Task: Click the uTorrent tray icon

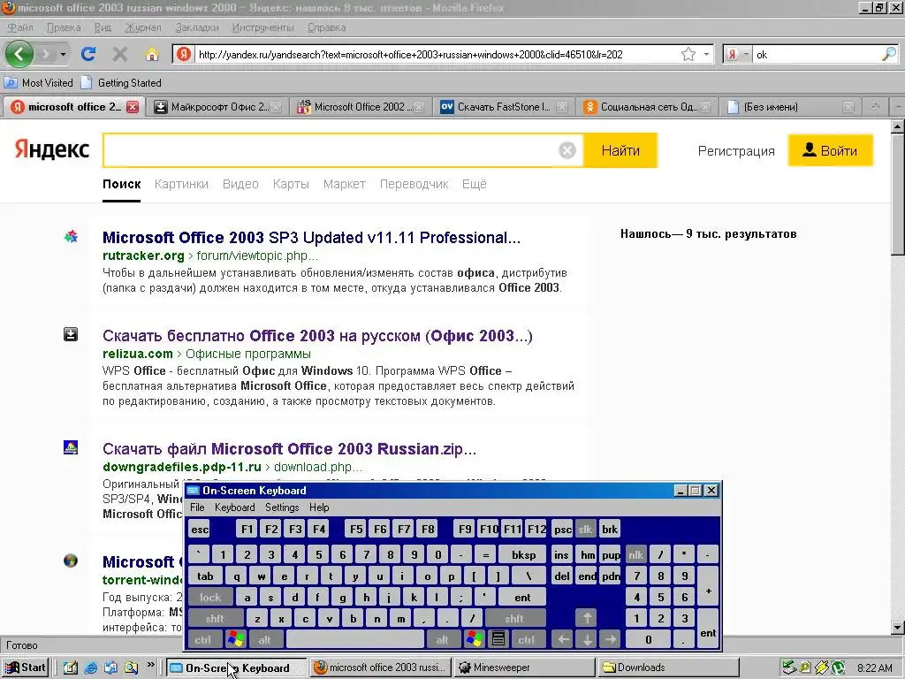Action: (838, 668)
